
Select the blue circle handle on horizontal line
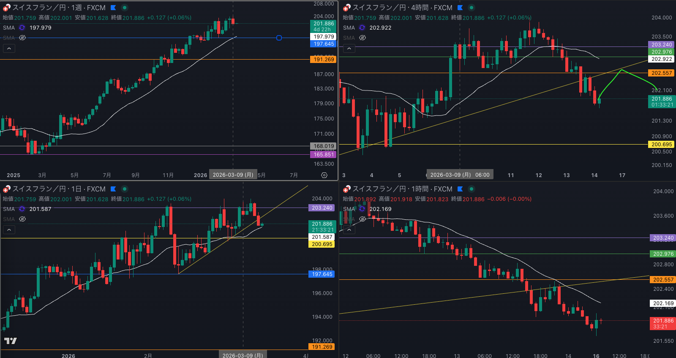pyautogui.click(x=279, y=38)
